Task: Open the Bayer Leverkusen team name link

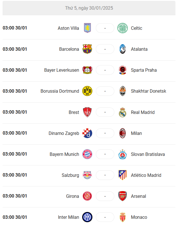Action: [x=62, y=70]
